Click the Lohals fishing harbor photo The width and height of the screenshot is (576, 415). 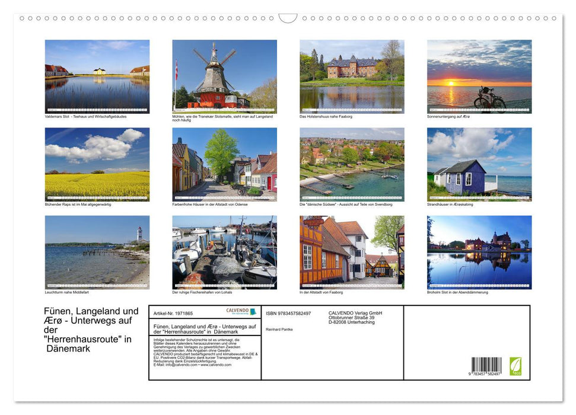224,252
